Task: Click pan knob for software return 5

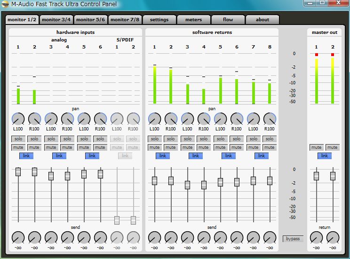Action: [220, 119]
